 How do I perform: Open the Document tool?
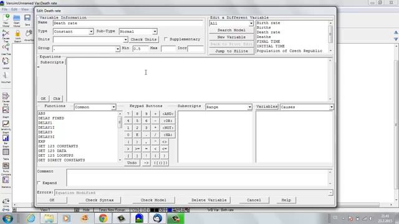point(6,77)
